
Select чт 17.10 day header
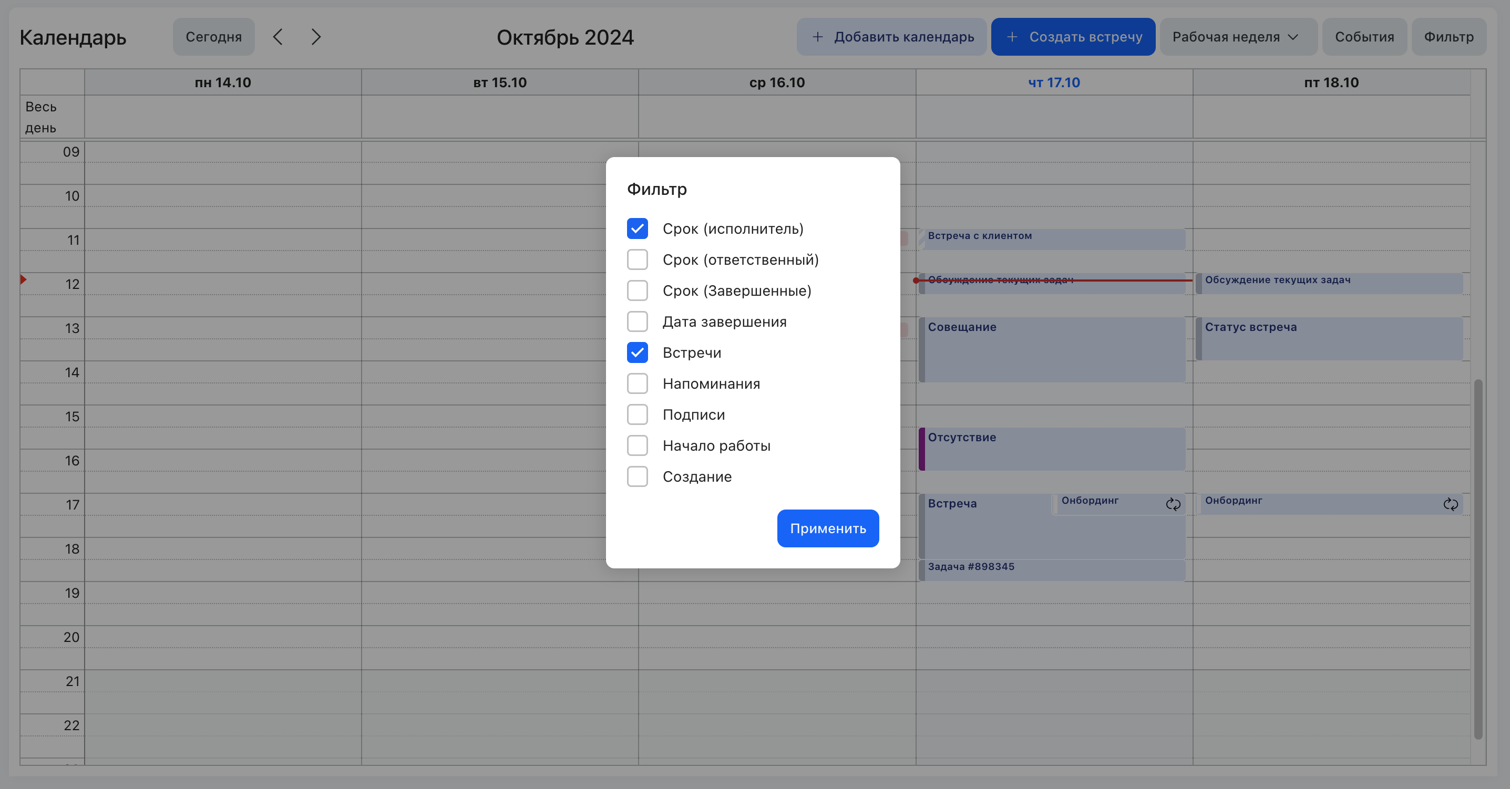1054,82
